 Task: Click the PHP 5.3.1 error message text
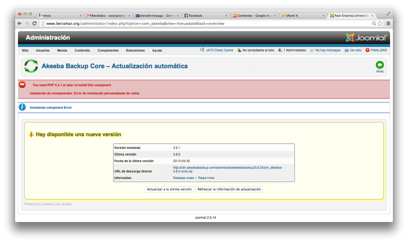(72, 85)
